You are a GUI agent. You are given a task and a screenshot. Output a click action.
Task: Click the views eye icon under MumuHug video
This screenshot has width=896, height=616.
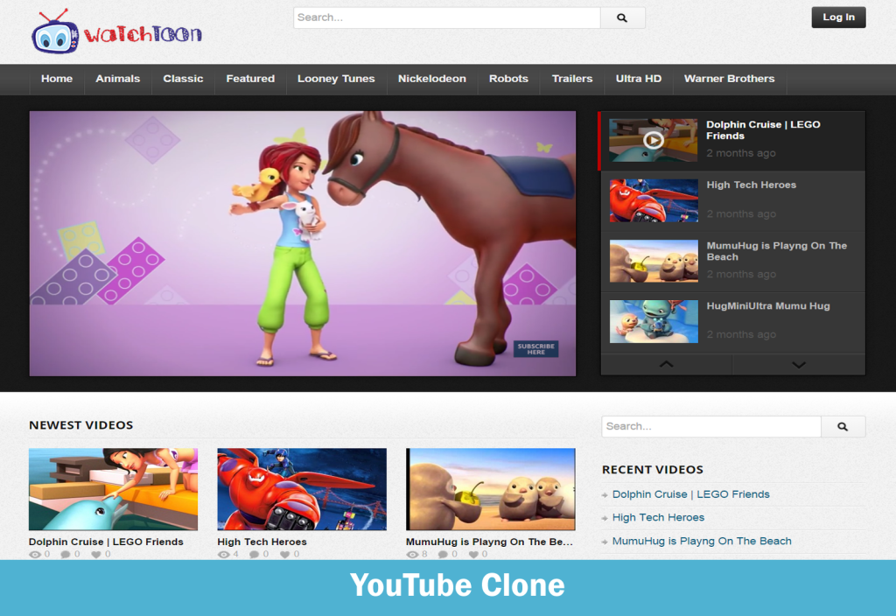click(412, 554)
